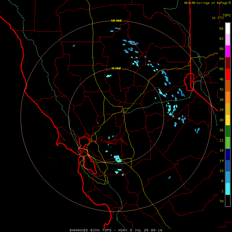The width and height of the screenshot is (232, 232).
Task: Click the light pink 62 kft legend swatch
Action: 228,40
